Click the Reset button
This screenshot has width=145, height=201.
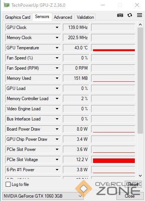coord(133,184)
